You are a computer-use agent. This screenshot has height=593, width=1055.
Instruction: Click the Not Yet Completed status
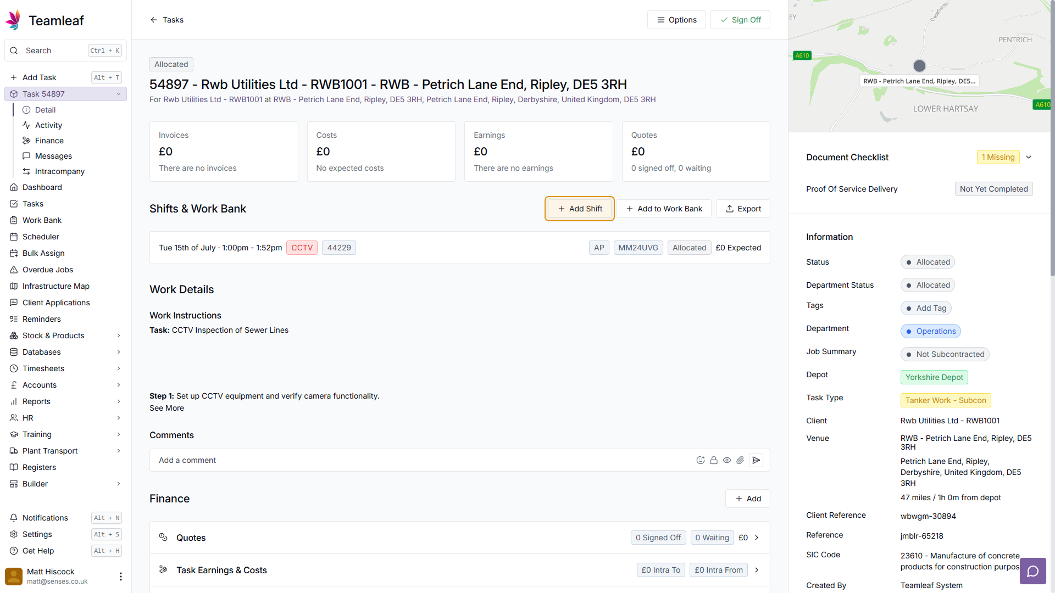coord(994,189)
